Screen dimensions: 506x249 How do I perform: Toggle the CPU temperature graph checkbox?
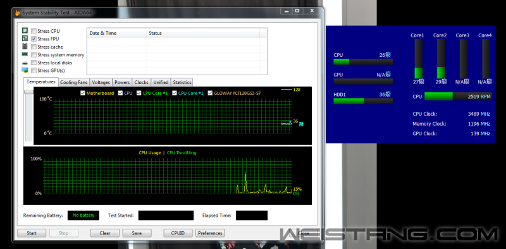click(x=120, y=93)
